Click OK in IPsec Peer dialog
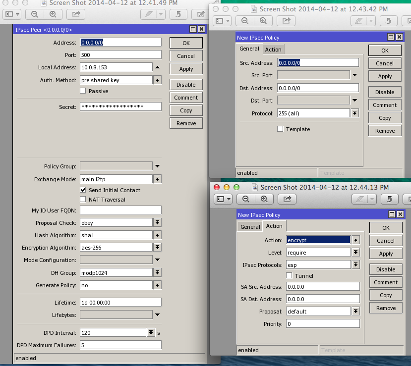This screenshot has height=366, width=411. (186, 43)
